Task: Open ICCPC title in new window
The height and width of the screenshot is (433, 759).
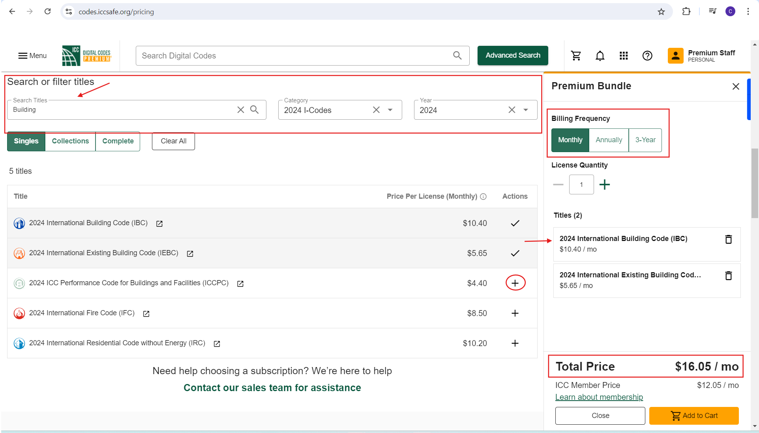Action: coord(240,284)
